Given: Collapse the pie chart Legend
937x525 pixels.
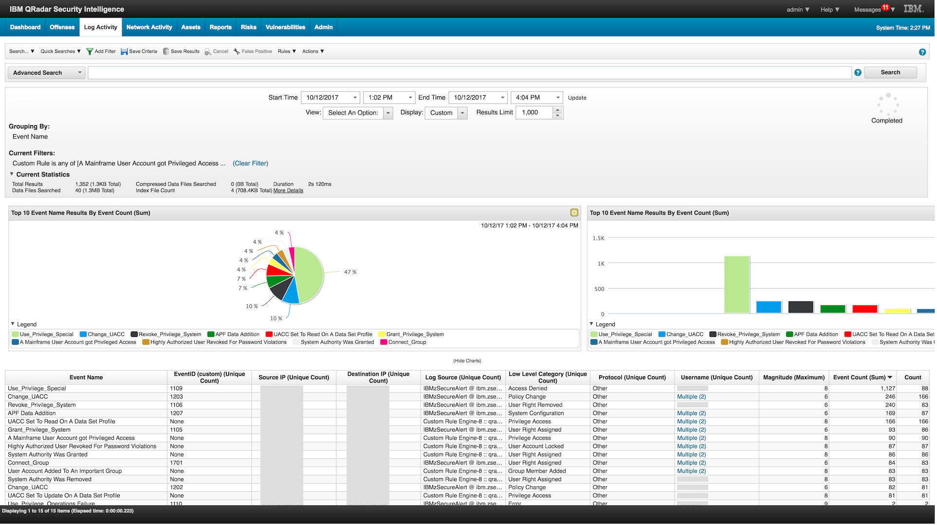Looking at the screenshot, I should [13, 324].
